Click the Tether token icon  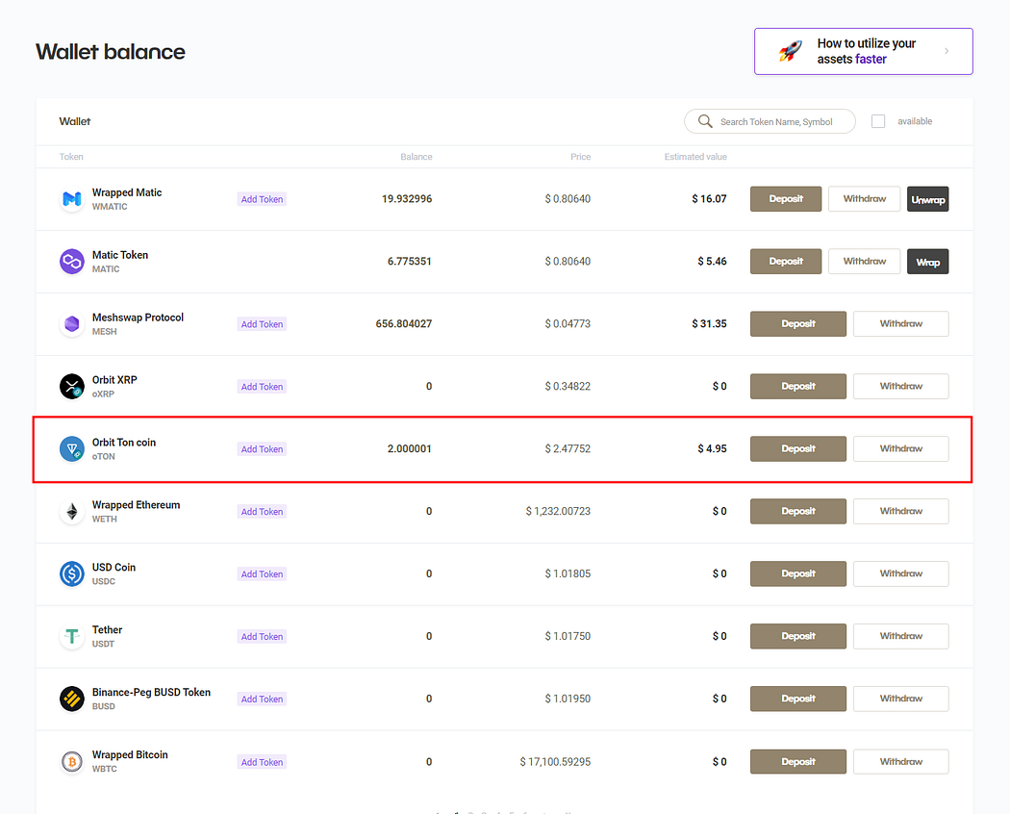71,636
